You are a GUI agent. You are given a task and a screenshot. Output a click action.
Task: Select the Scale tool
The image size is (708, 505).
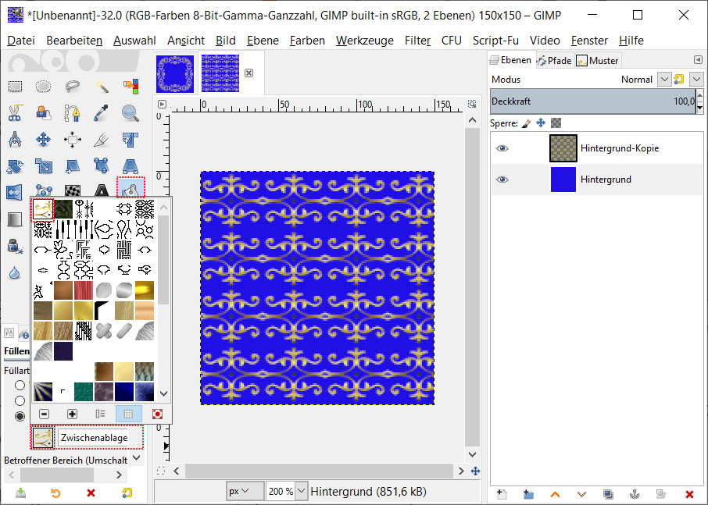[x=43, y=166]
